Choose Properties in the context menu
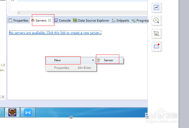Screen dimensions: 189x128 [x=71, y=68]
